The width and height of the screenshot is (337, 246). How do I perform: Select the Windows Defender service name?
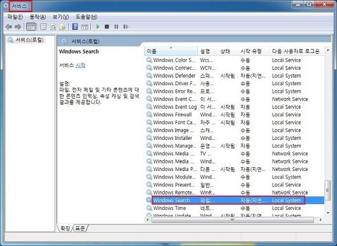(x=174, y=76)
